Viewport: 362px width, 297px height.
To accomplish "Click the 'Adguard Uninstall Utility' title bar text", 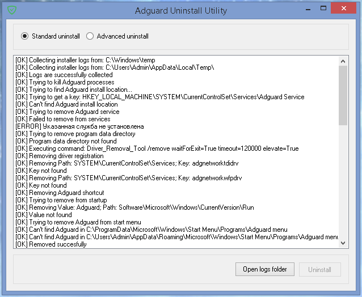I will coord(181,11).
